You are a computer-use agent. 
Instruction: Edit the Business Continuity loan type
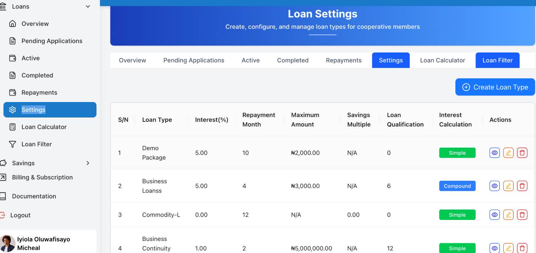click(x=508, y=248)
